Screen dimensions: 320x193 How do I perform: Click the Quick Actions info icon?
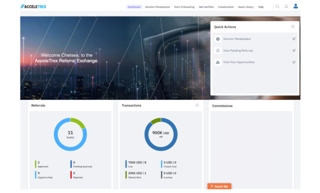pos(293,27)
